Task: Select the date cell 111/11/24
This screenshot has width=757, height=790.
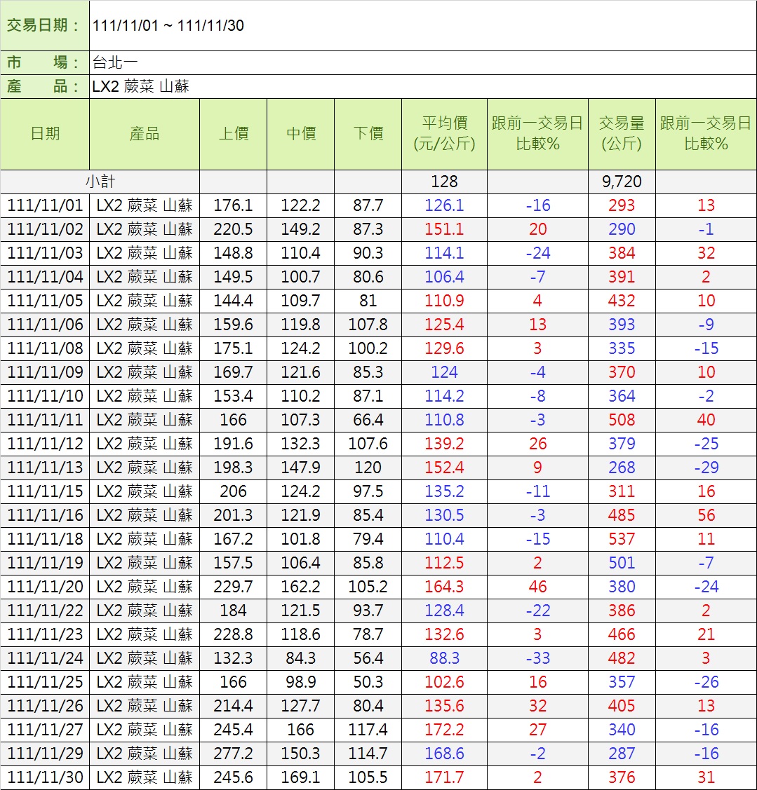Action: tap(45, 658)
